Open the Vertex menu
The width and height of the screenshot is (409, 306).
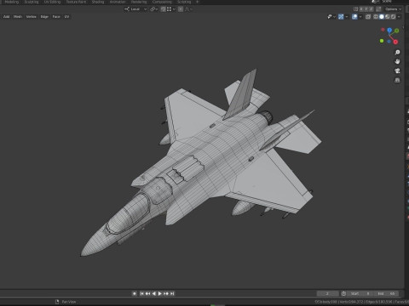32,17
